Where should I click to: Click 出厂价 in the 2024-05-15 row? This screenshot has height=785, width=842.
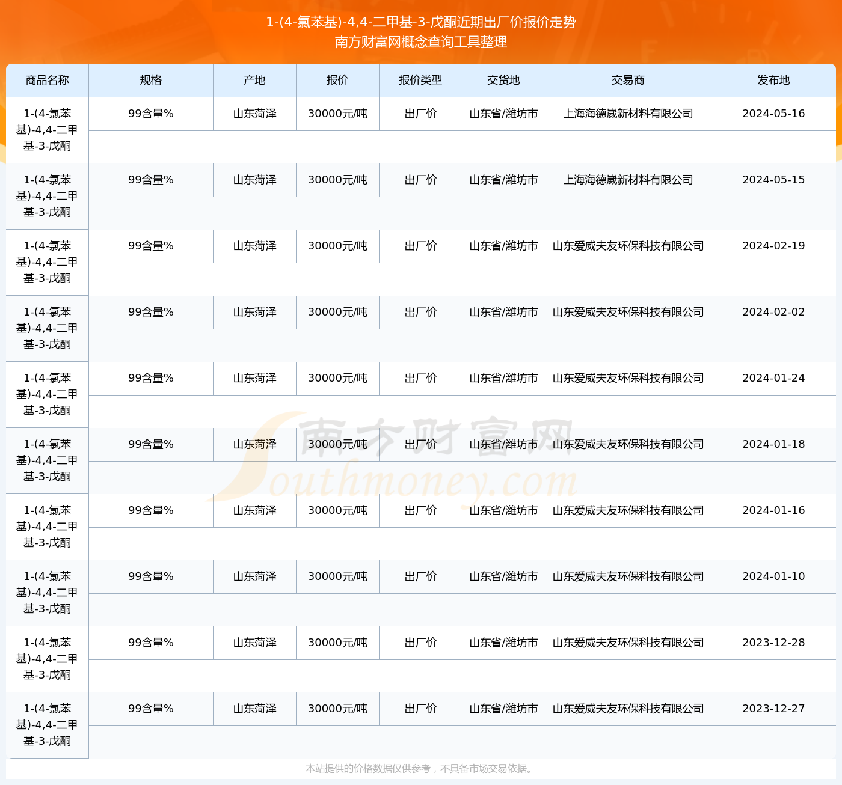(x=420, y=180)
